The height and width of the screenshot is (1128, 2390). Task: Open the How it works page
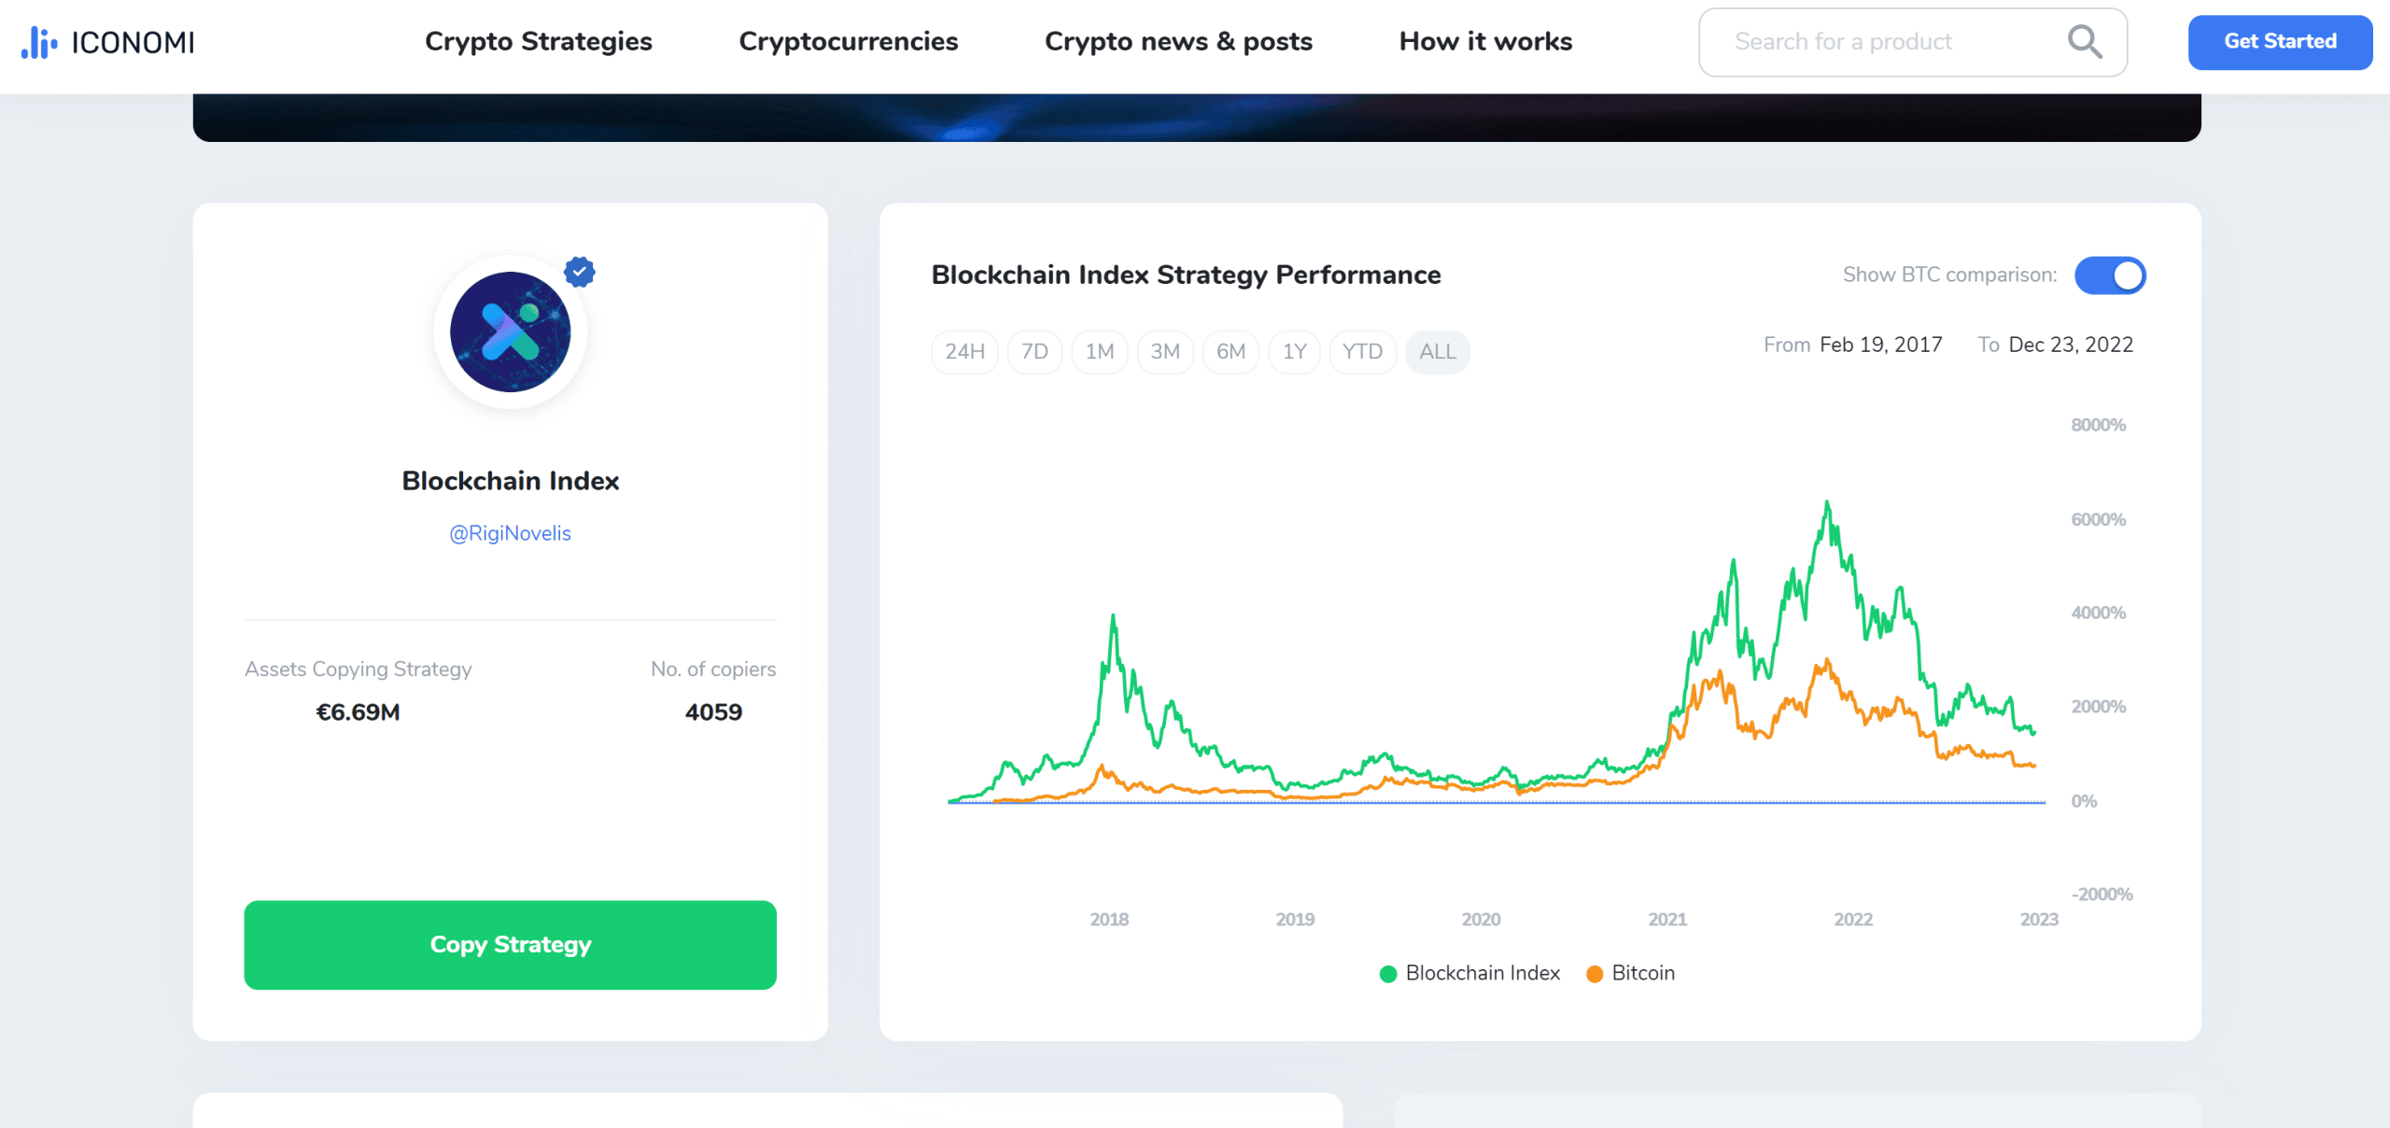[1485, 42]
